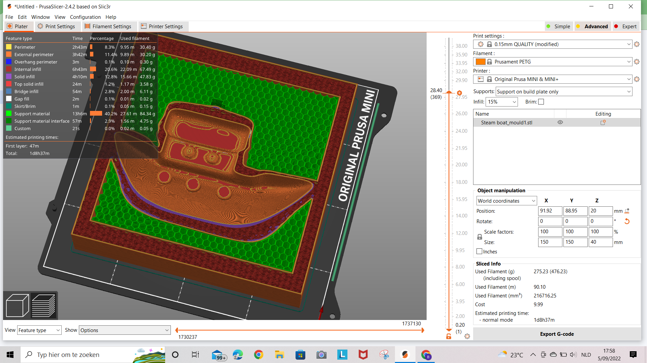Select the 3D view cube icon
Viewport: 647px width, 363px height.
click(17, 305)
